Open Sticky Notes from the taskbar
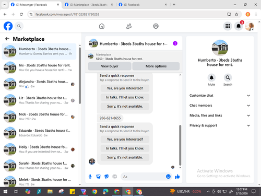 click(72, 192)
